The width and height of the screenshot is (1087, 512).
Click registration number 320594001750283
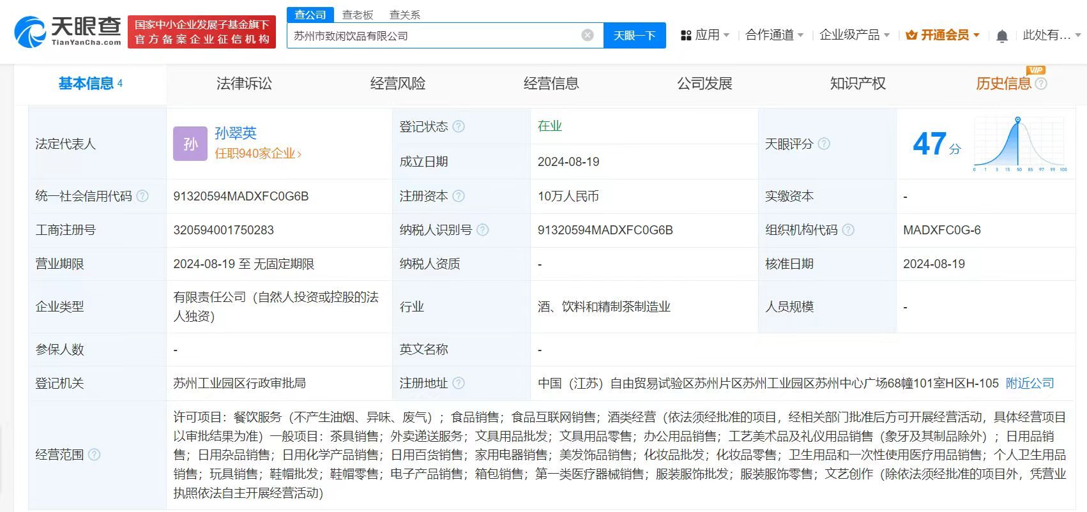[224, 230]
